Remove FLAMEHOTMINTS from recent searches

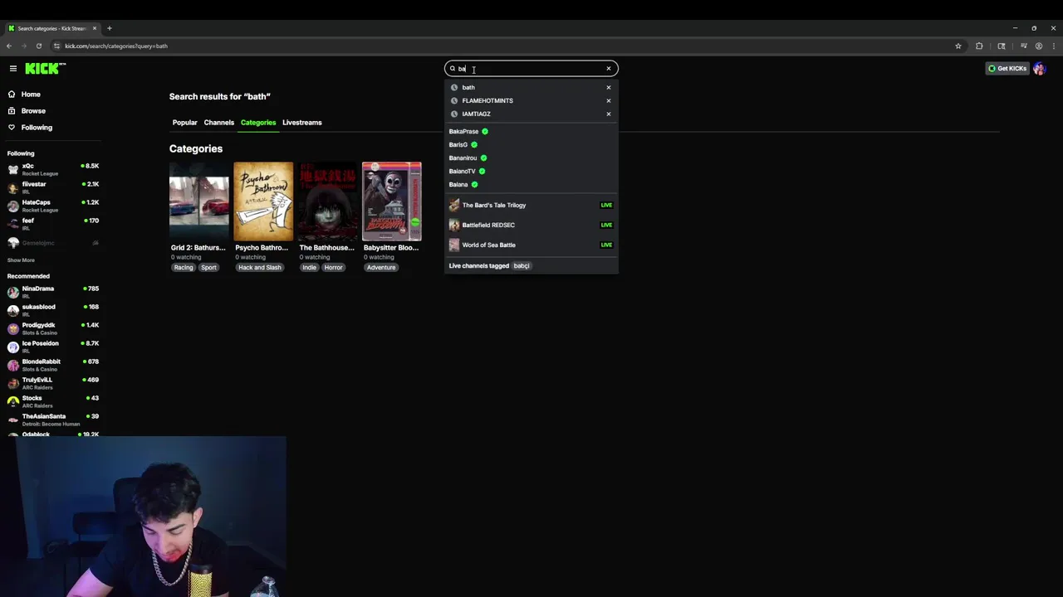click(609, 100)
